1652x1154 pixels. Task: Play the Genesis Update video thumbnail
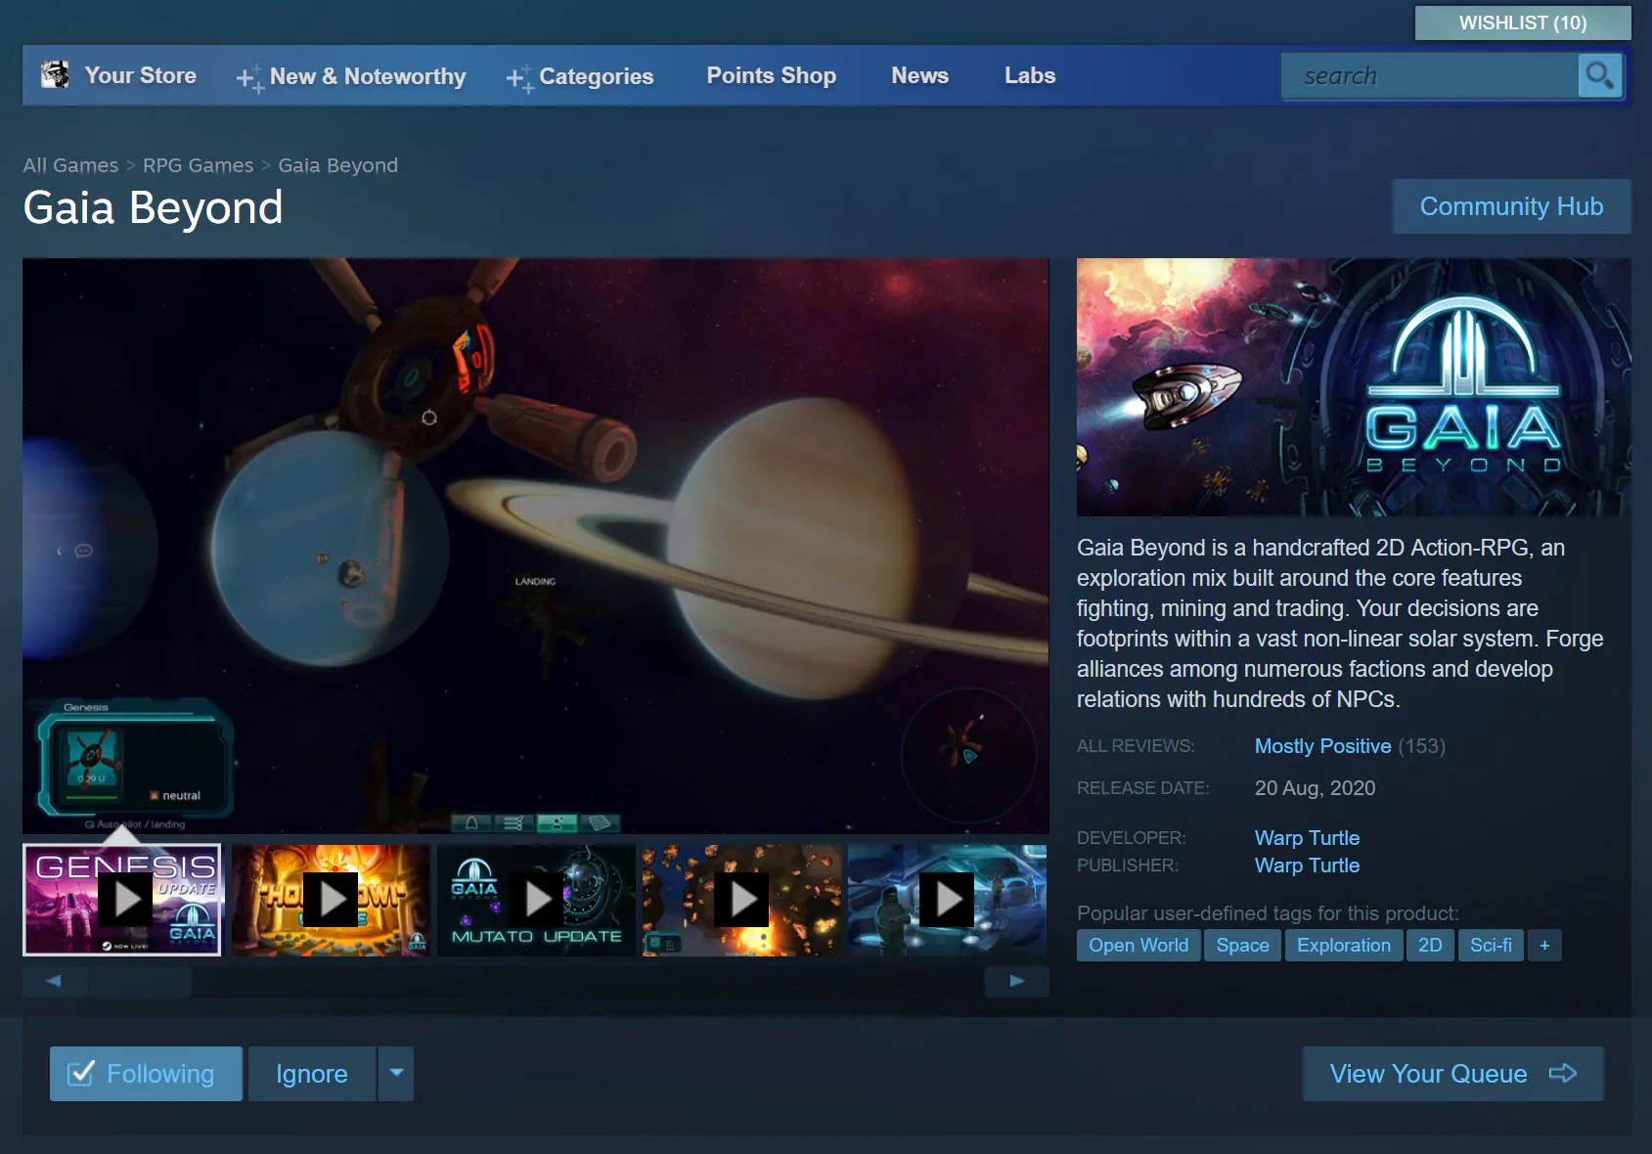122,900
